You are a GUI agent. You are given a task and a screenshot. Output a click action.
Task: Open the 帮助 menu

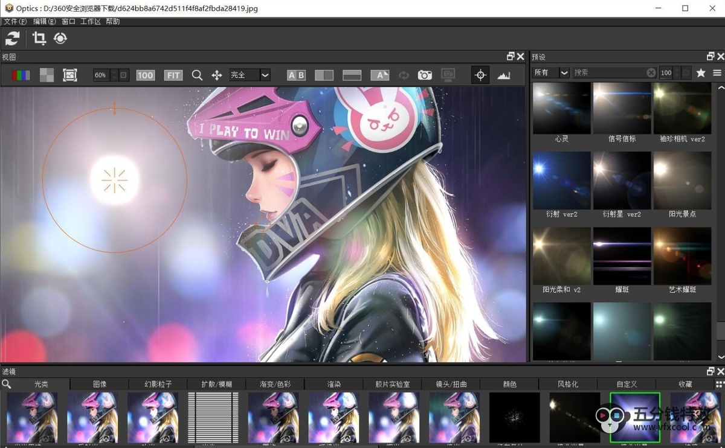pyautogui.click(x=112, y=21)
